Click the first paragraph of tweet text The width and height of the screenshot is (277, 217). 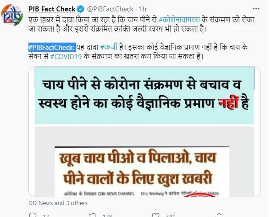tap(142, 24)
